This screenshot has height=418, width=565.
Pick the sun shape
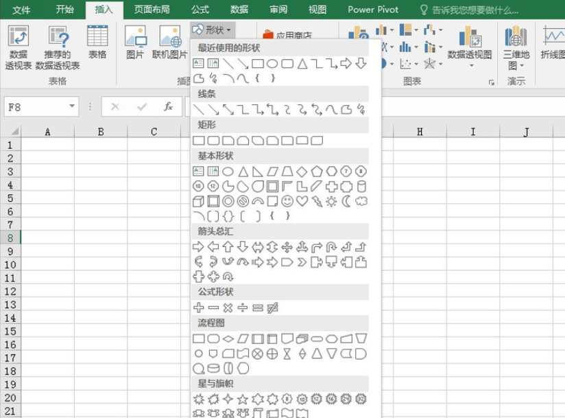coord(332,201)
